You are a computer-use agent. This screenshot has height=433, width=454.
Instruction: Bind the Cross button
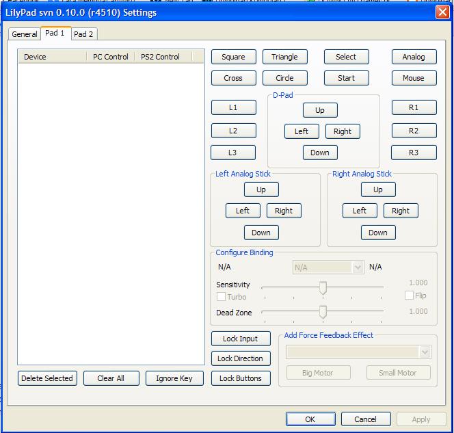(x=233, y=78)
